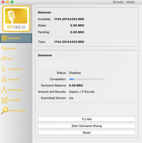This screenshot has height=143, width=142.
Task: Open the Addresses page label
Action: (14, 80)
